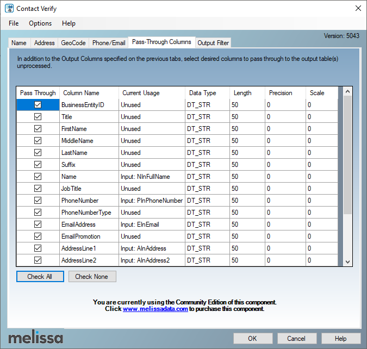Toggle the JobTitle pass-through checkbox
The width and height of the screenshot is (367, 349).
(x=38, y=188)
